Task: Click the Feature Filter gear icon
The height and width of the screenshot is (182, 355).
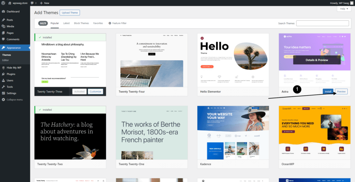Action: pos(110,23)
